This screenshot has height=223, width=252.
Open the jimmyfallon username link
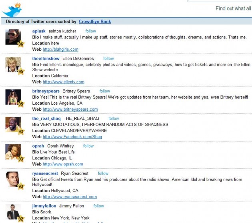pyautogui.click(x=44, y=206)
